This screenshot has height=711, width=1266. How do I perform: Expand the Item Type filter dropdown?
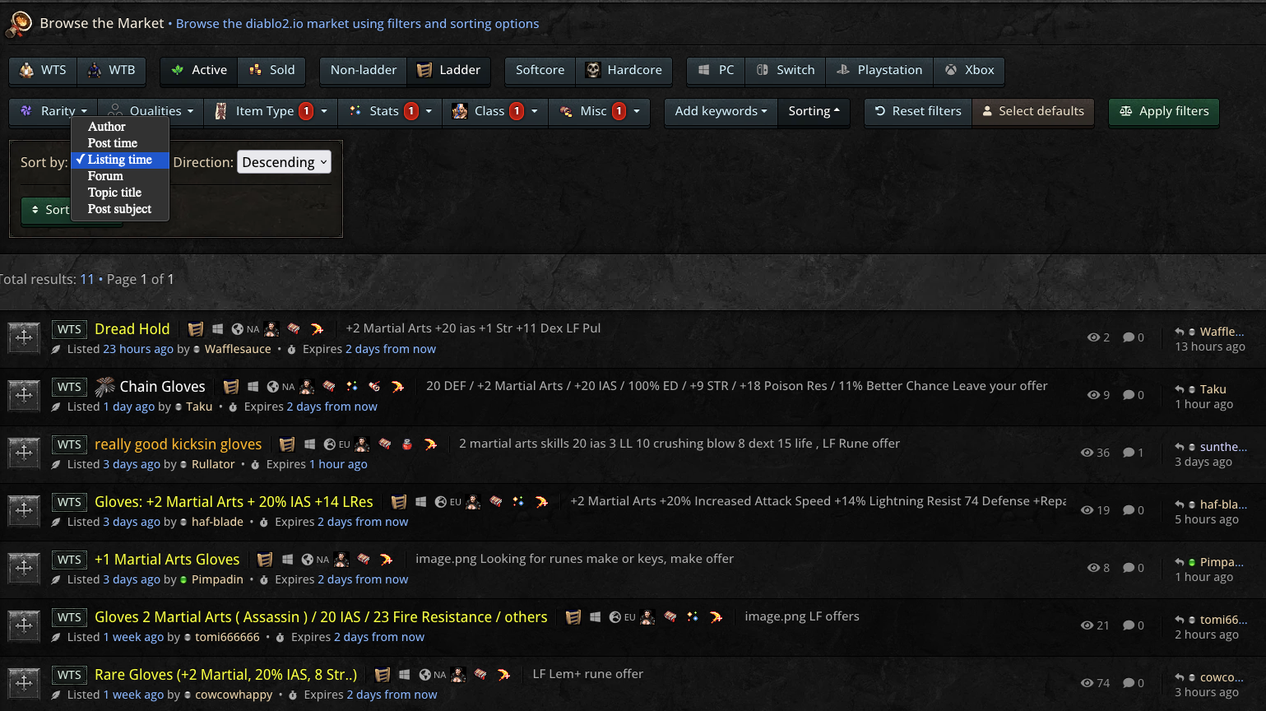coord(271,111)
